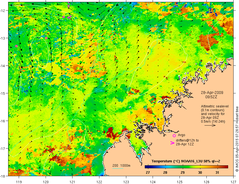The image size is (239, 184).
Task: Click the longitude axis label 127
Action: 233,182
